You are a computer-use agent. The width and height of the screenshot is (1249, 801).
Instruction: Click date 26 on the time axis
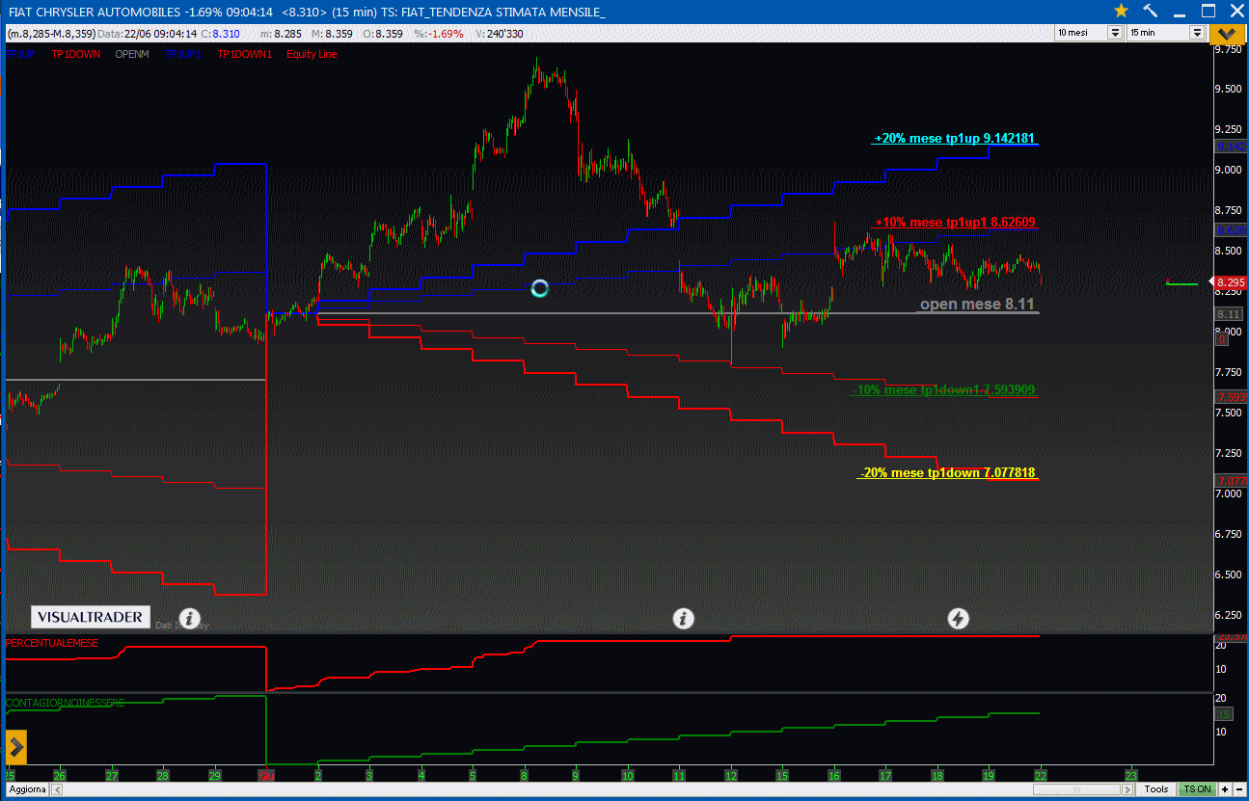click(x=60, y=775)
